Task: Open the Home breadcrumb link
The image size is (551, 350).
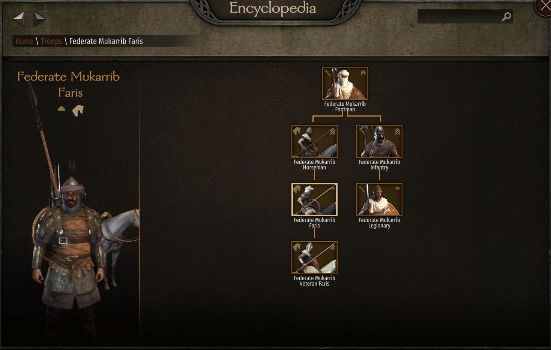Action: click(24, 41)
